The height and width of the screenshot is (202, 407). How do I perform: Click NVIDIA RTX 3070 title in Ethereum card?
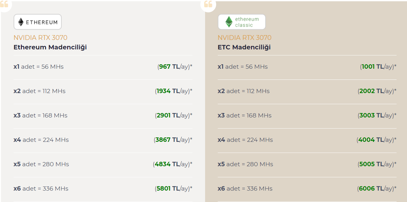(x=41, y=37)
